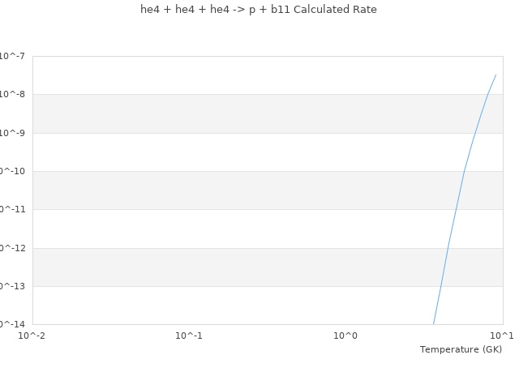Click the 10^-1 x-axis tick label
Viewport: 519px width, 389px height.
click(189, 336)
